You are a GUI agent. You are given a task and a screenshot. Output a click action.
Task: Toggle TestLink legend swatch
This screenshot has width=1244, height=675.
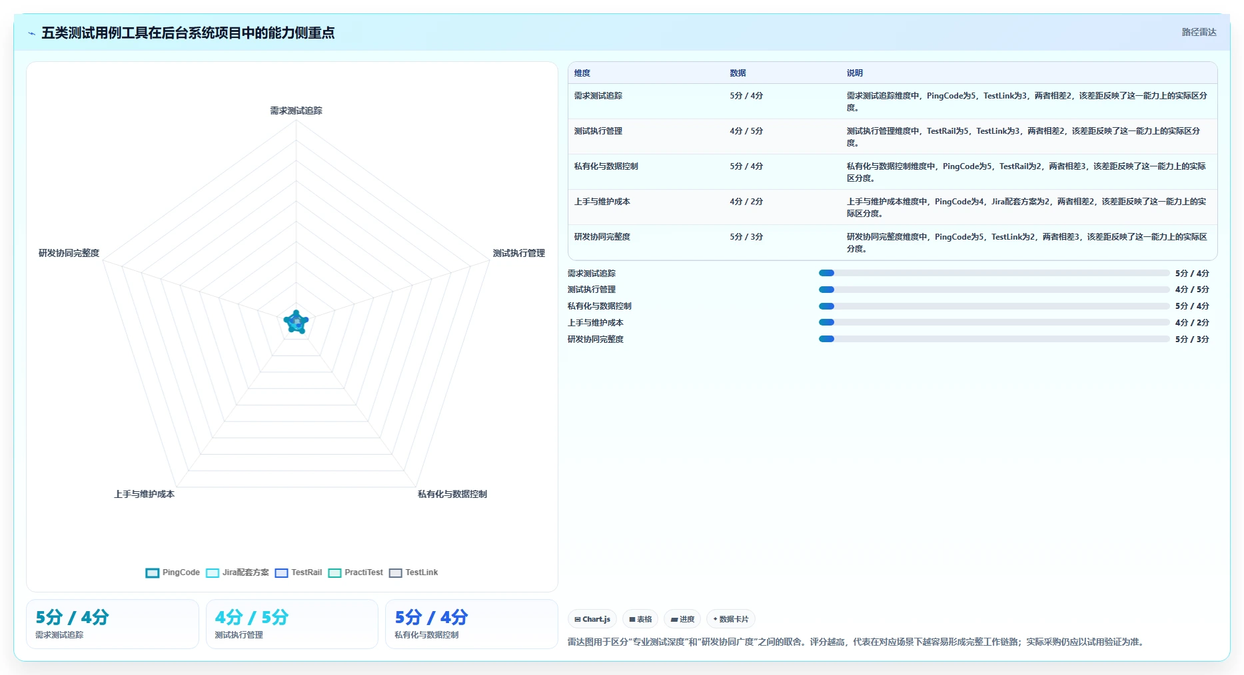[396, 572]
